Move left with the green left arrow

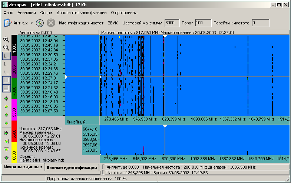click(6, 99)
